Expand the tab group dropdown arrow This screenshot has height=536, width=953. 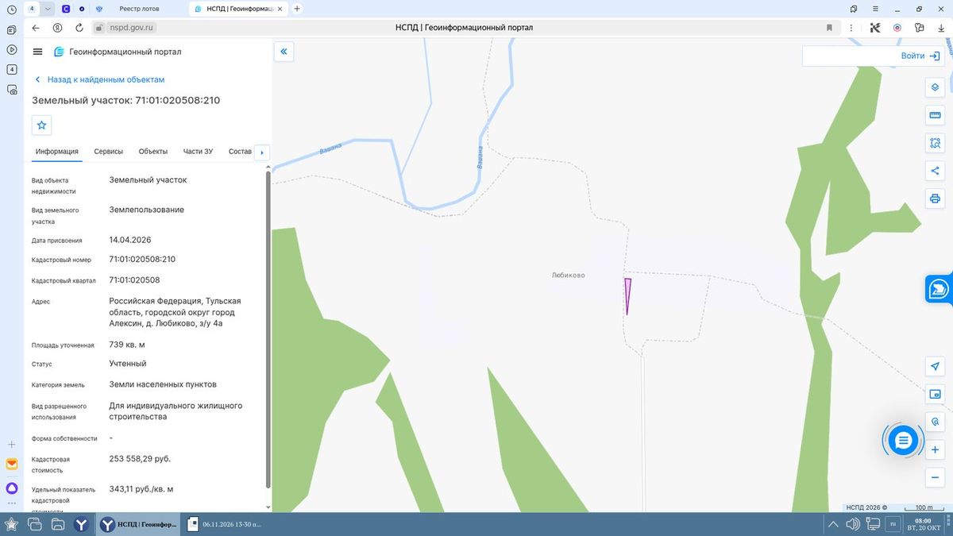(x=48, y=9)
